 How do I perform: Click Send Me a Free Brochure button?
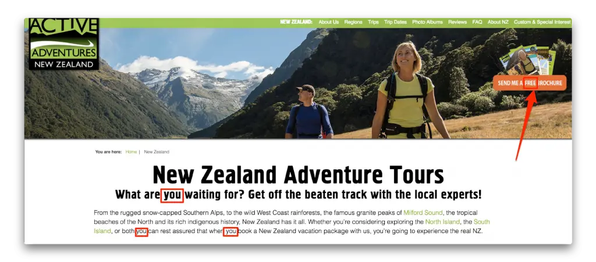[x=530, y=83]
